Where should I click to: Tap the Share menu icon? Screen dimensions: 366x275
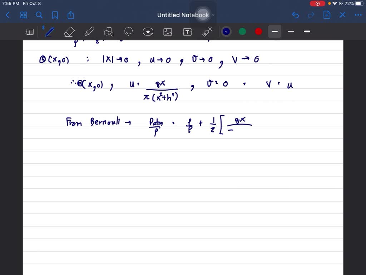(70, 15)
